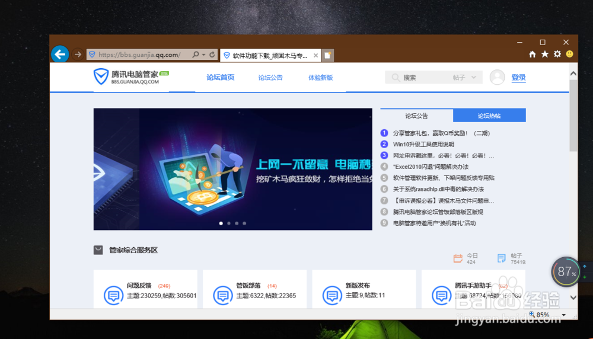This screenshot has width=593, height=339.
Task: Select the third banner carousel dot
Action: point(237,223)
